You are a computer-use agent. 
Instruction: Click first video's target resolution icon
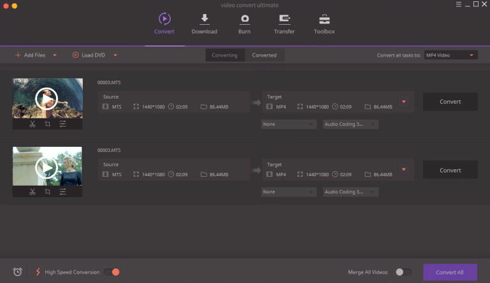(x=300, y=107)
